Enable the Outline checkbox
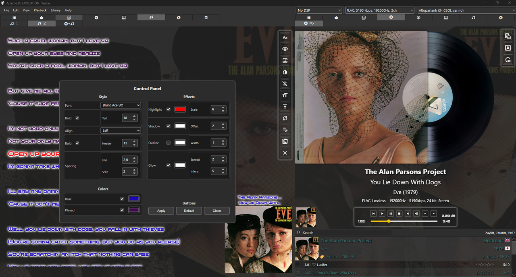The height and width of the screenshot is (277, 516). pos(169,143)
